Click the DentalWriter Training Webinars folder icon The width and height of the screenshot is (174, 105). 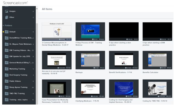coord(7,38)
